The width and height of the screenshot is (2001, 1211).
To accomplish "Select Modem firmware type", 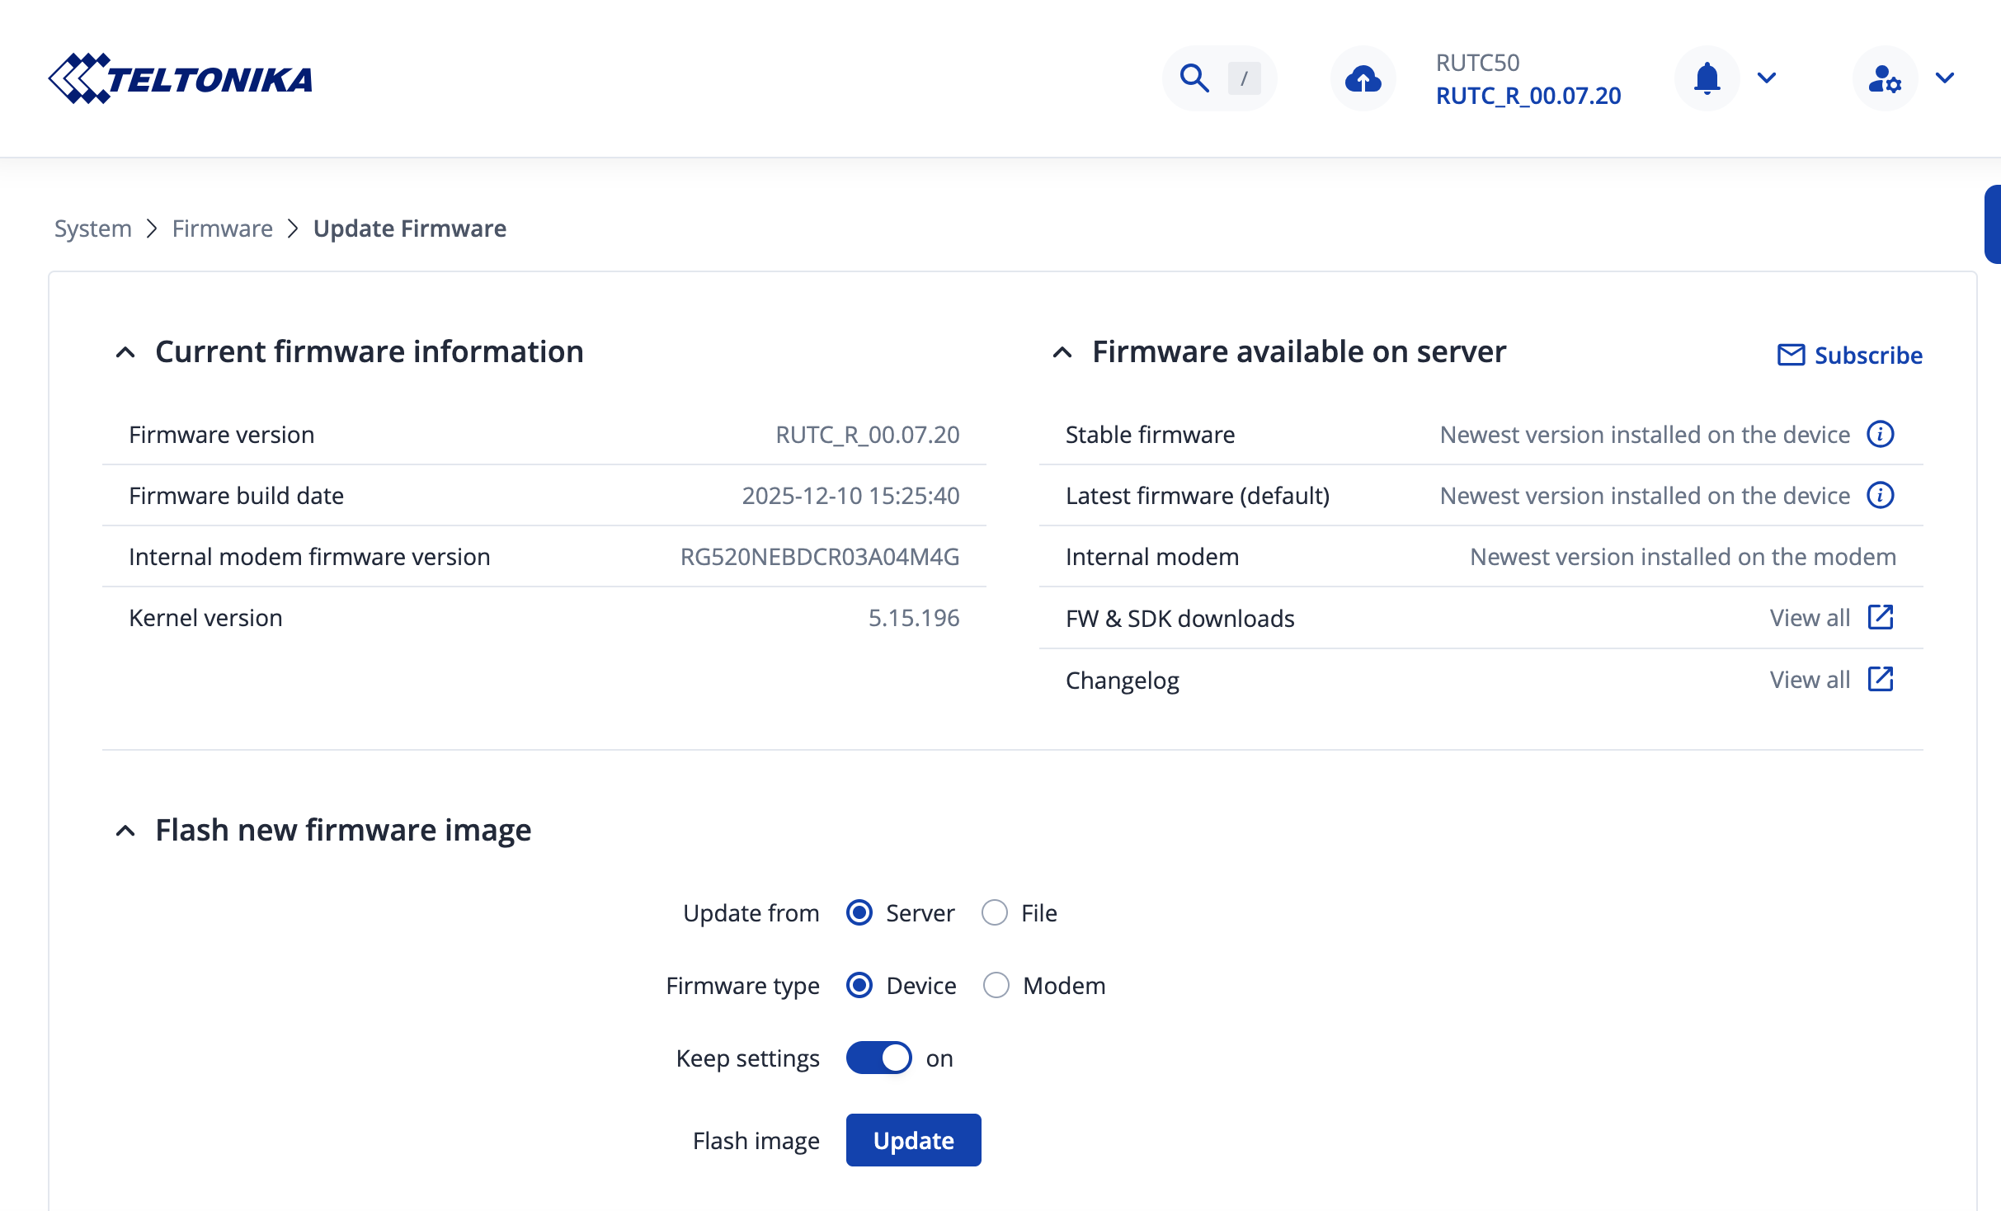I will (996, 985).
